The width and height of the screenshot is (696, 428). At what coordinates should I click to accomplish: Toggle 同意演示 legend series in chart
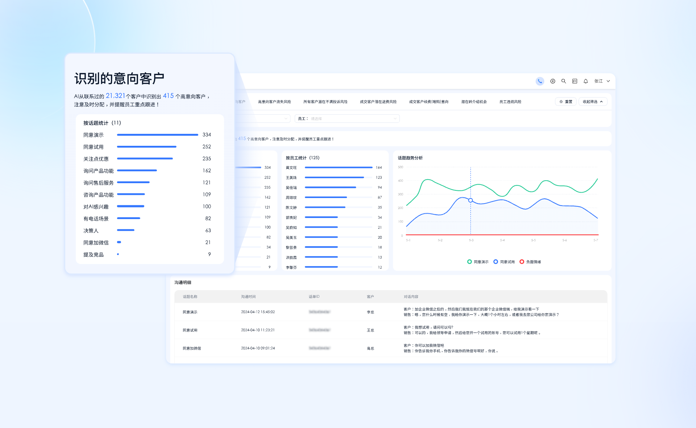coord(478,262)
